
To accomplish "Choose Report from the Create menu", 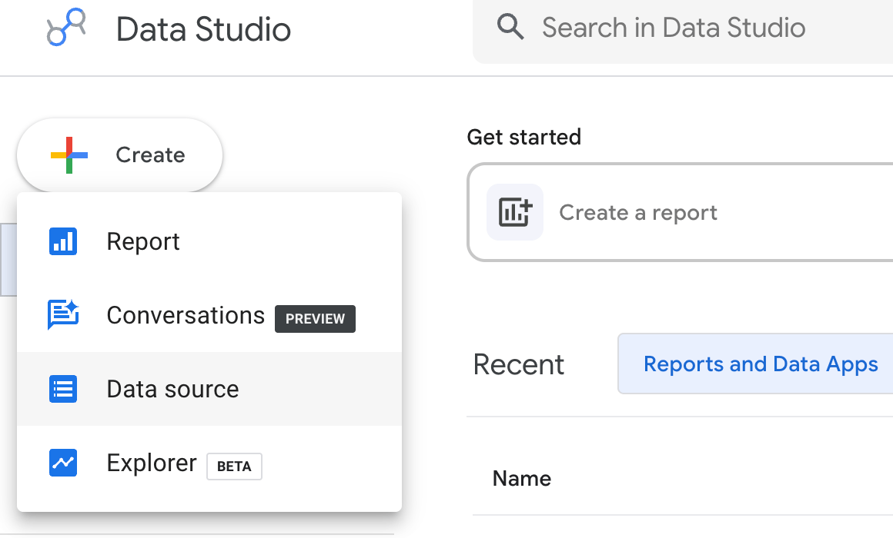I will pyautogui.click(x=209, y=241).
